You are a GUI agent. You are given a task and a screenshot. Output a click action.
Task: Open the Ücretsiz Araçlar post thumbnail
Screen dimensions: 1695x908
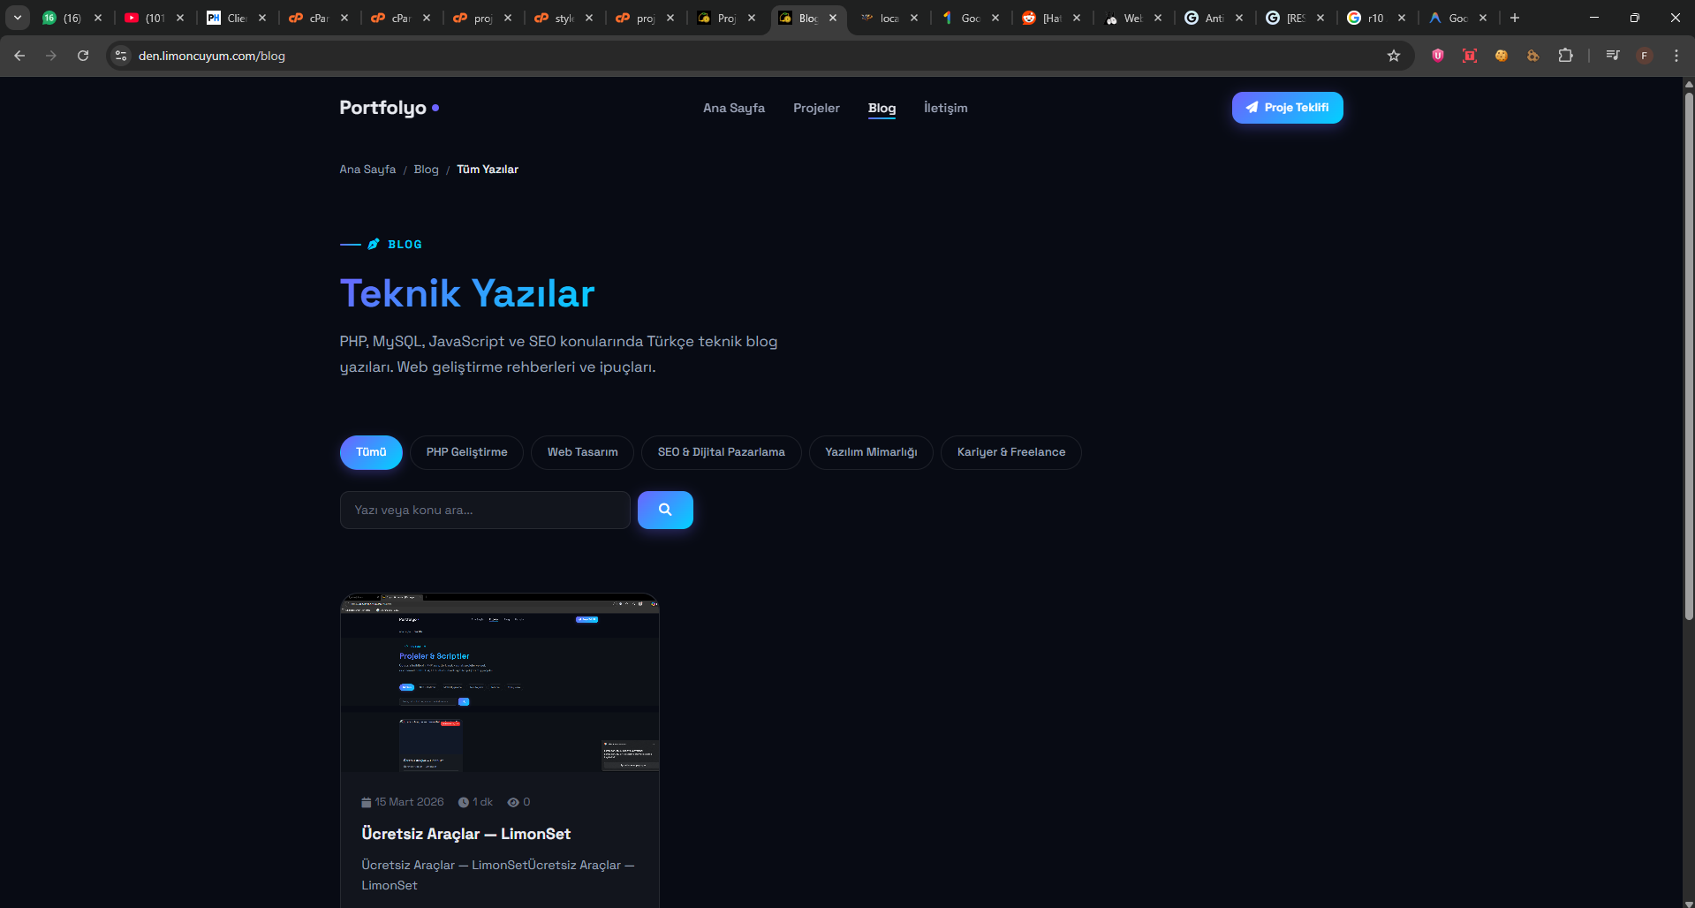[x=500, y=683]
